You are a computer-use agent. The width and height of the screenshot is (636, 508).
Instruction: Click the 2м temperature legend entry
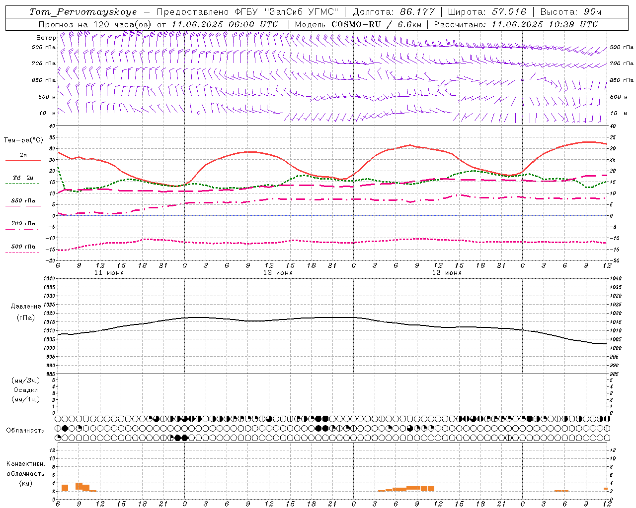23,155
